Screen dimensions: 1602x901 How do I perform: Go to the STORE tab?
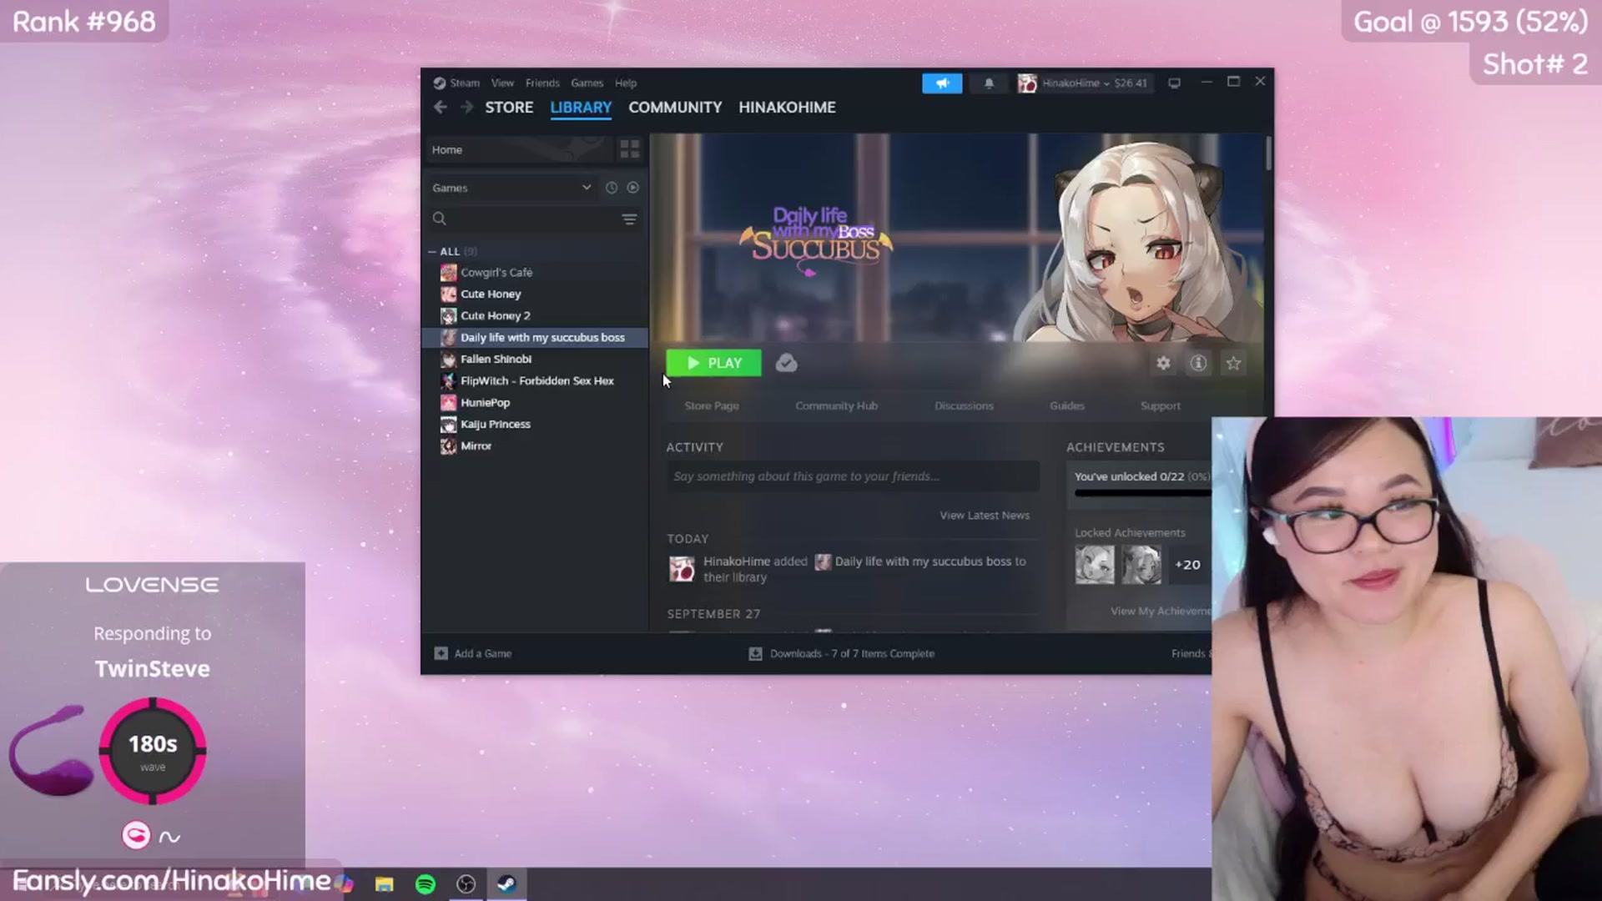(x=509, y=108)
